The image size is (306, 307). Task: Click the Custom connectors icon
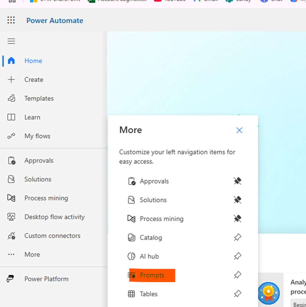[x=11, y=236]
